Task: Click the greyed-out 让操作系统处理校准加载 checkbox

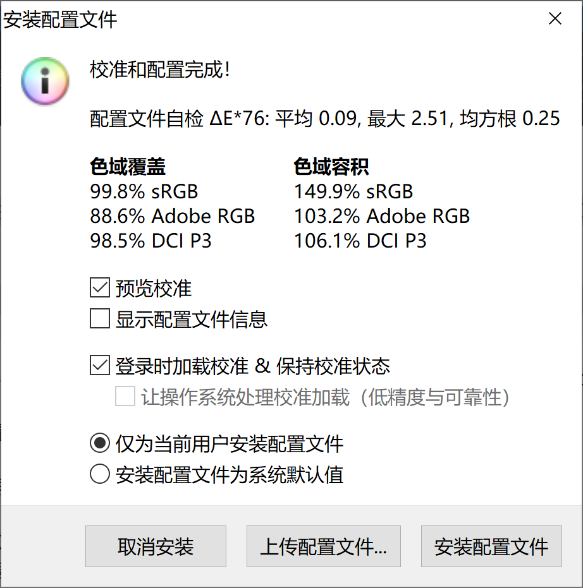Action: (125, 397)
